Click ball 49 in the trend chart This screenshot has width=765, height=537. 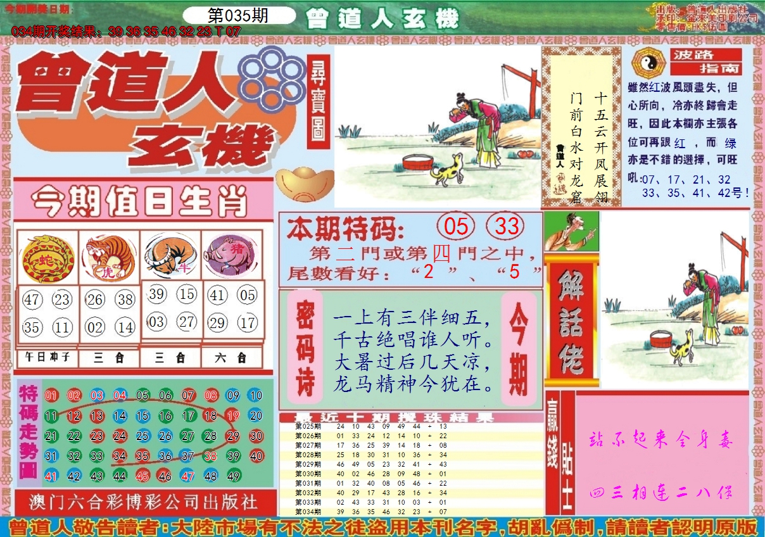pos(233,476)
